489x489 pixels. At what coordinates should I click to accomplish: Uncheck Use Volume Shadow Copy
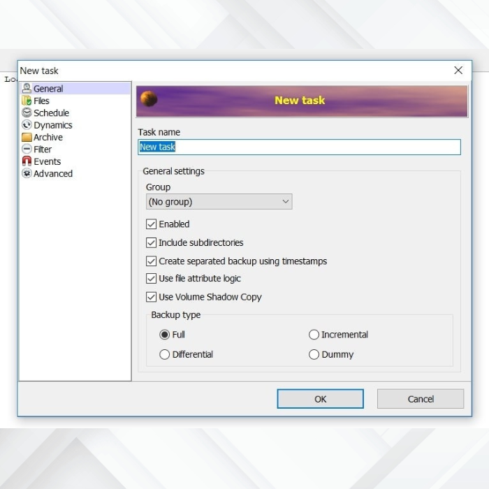[x=152, y=297]
